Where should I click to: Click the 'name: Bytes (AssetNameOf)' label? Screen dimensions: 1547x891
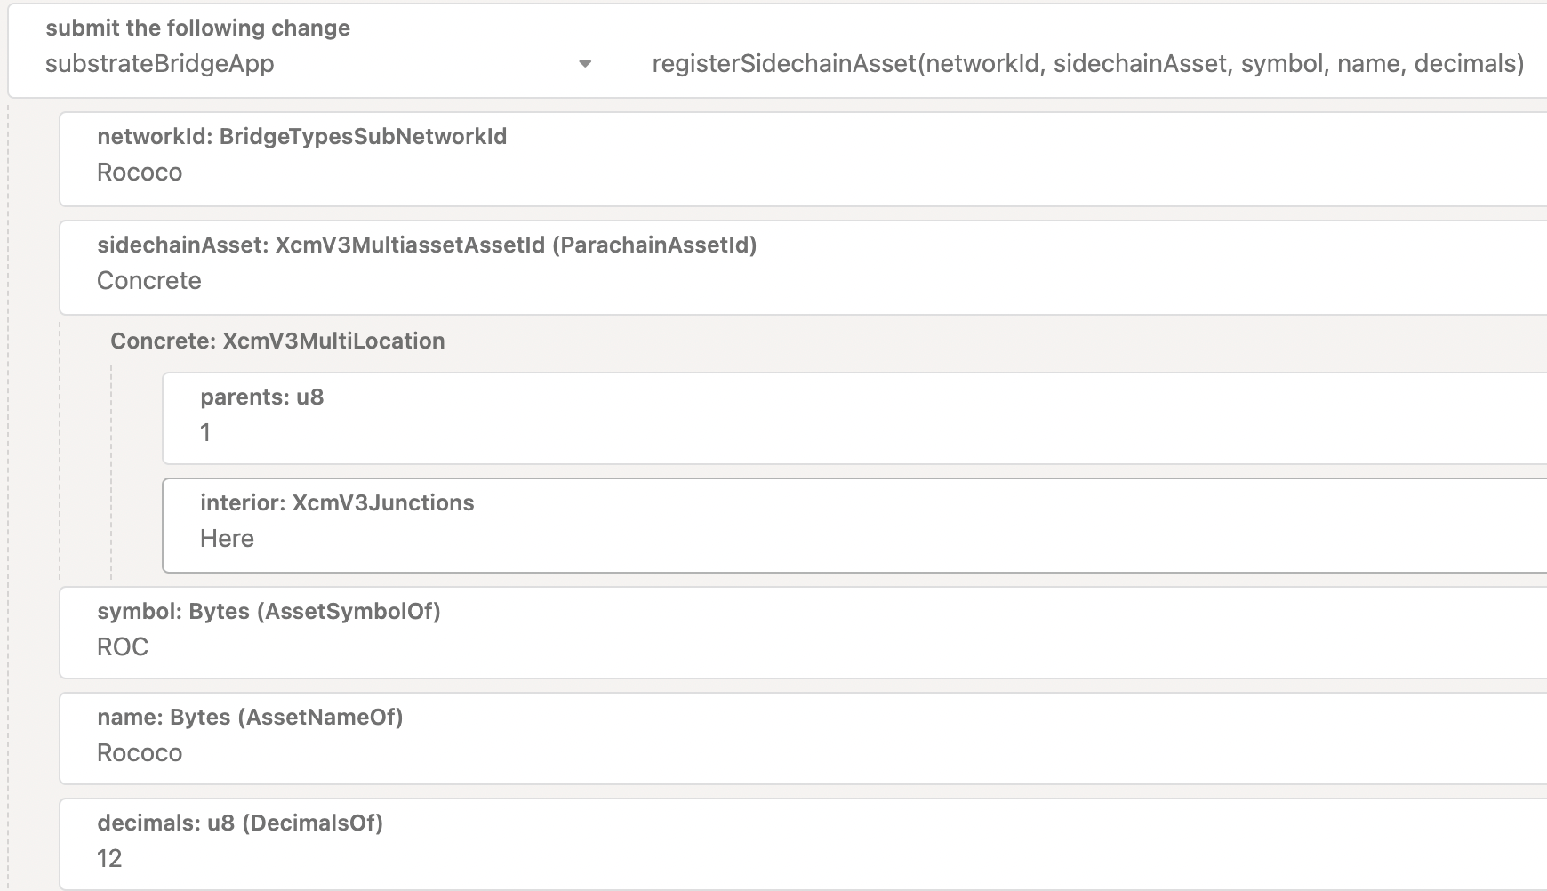(x=250, y=718)
